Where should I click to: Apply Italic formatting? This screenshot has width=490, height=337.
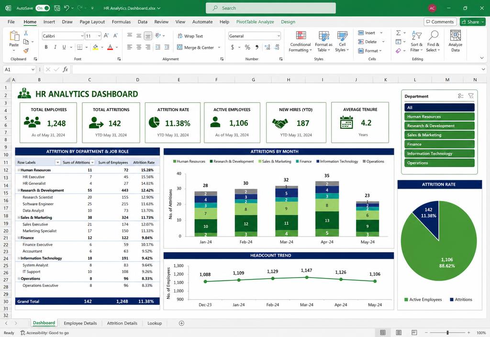pos(55,47)
